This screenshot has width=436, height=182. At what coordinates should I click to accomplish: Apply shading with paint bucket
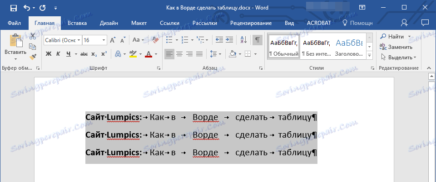click(x=232, y=54)
